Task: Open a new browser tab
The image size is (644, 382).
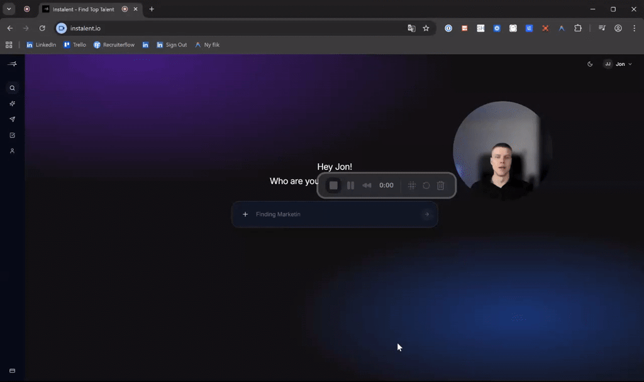Action: pyautogui.click(x=152, y=9)
